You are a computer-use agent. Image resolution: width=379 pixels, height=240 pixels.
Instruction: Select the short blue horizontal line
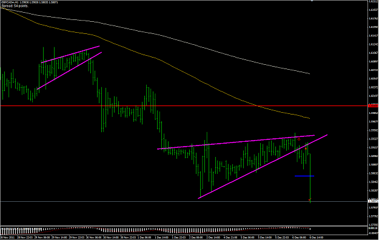304,176
